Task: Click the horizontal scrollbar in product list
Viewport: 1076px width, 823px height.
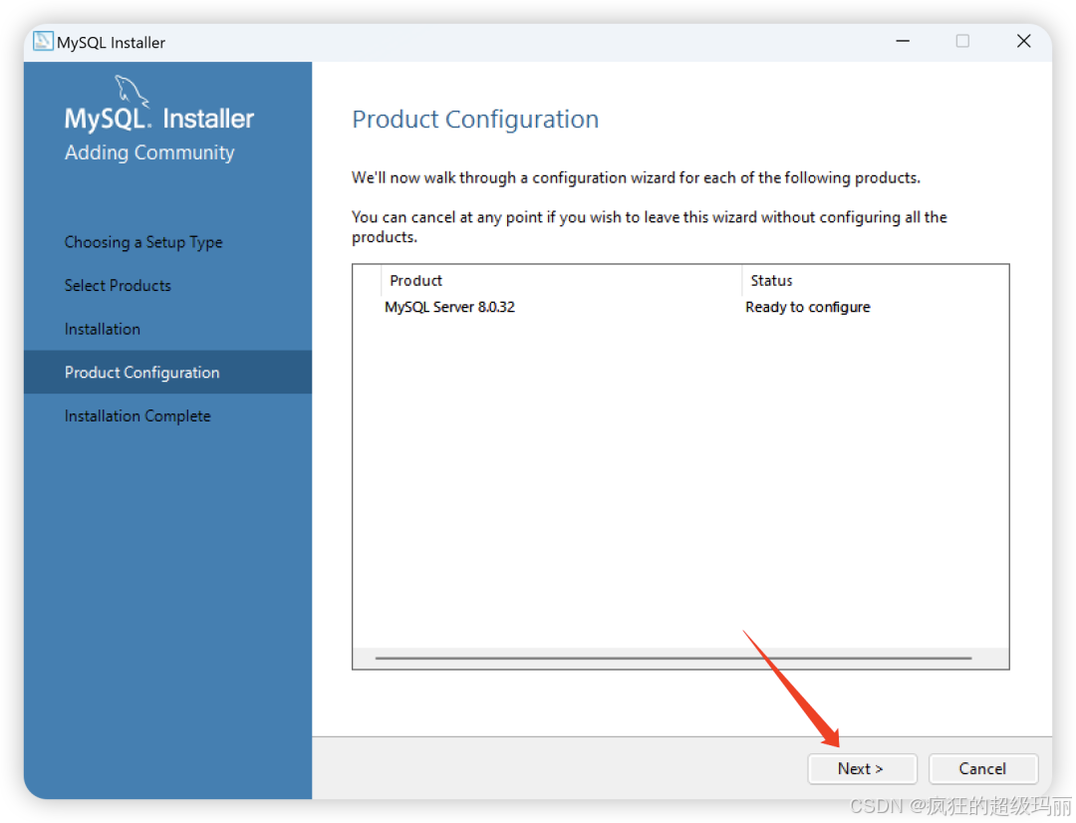Action: click(673, 658)
